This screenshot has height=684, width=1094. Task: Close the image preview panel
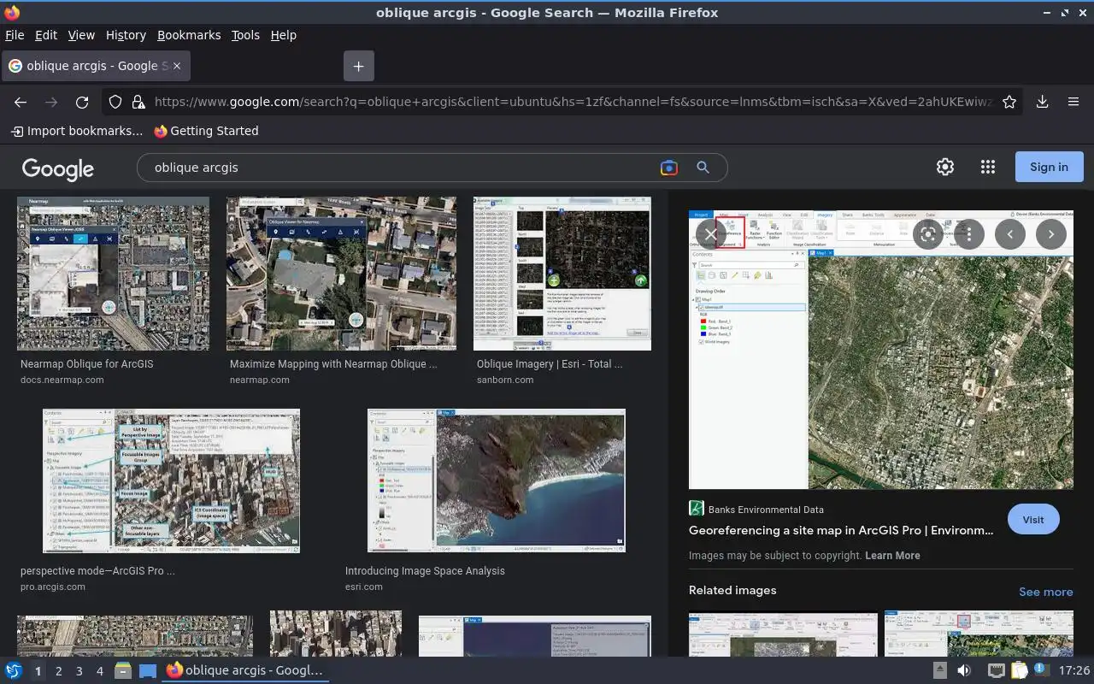click(x=710, y=234)
